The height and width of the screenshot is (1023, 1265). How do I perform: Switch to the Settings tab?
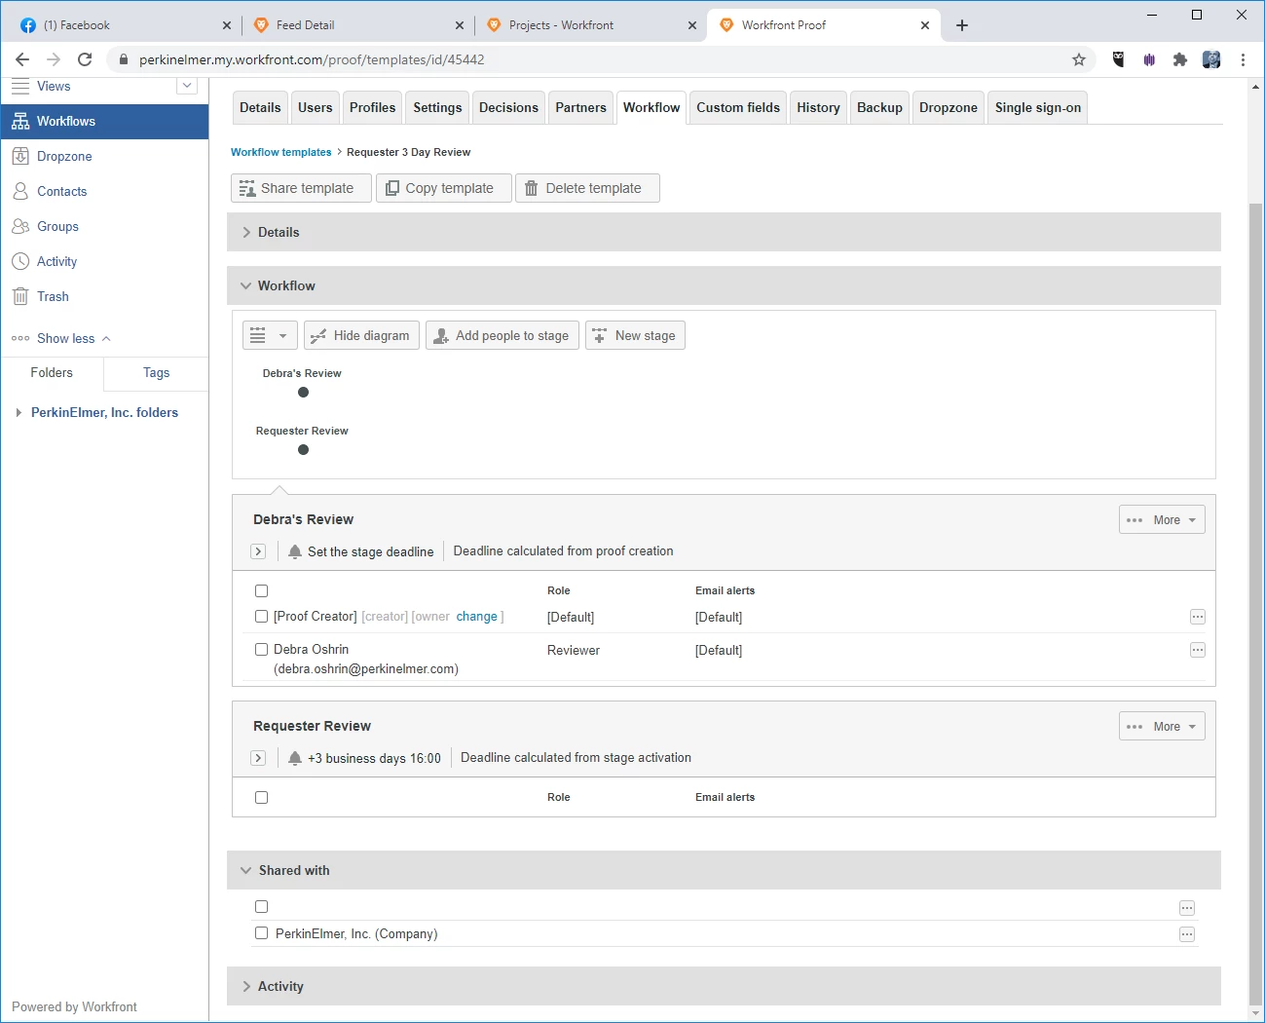(437, 108)
